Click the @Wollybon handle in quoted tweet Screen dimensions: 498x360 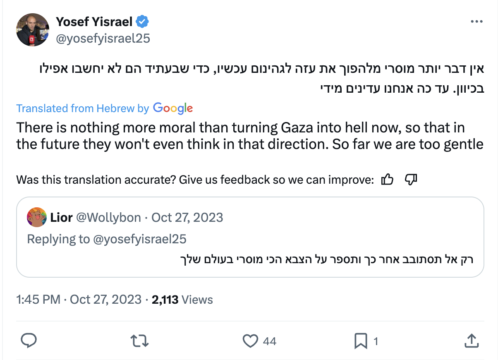point(108,217)
